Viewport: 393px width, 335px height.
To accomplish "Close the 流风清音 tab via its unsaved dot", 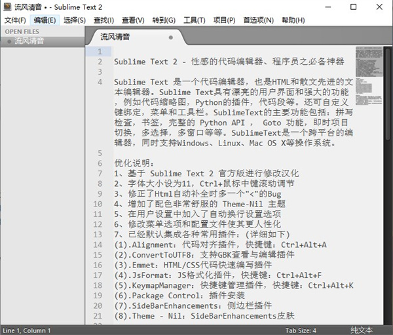I will 171,37.
